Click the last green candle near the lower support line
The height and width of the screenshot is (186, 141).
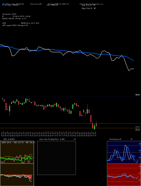(94, 127)
